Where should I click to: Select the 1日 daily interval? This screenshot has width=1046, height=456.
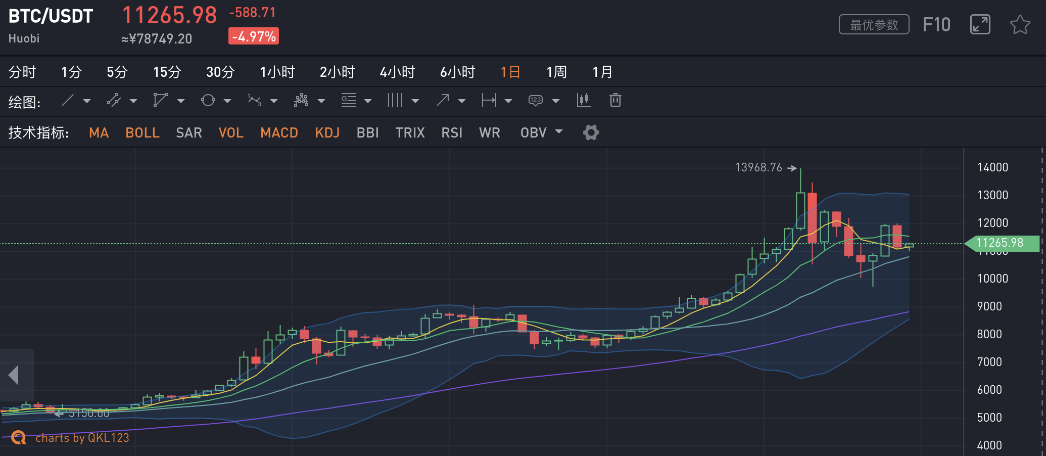510,72
